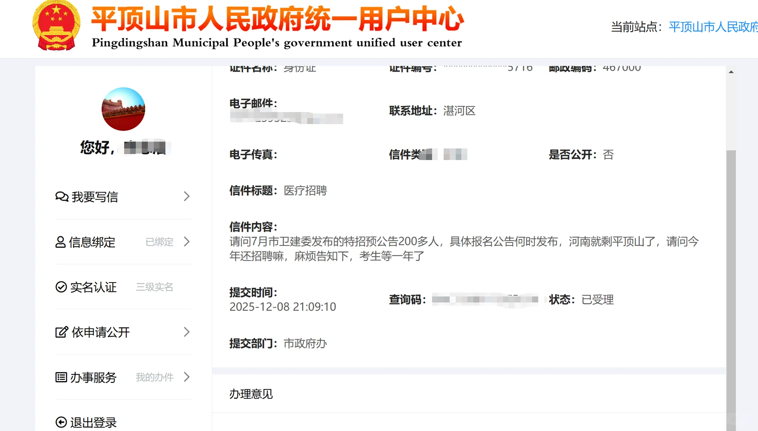The height and width of the screenshot is (431, 758).
Task: Click the edit icon beside 依申请公开
Action: tap(62, 332)
